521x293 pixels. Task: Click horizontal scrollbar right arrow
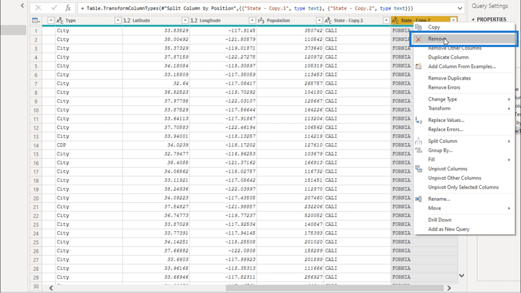click(449, 288)
